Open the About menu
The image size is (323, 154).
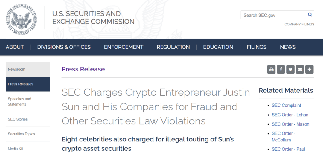(15, 47)
